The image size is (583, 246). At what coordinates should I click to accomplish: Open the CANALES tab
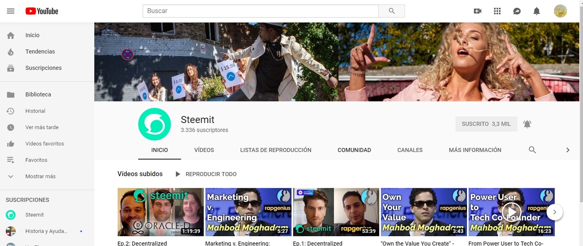410,150
